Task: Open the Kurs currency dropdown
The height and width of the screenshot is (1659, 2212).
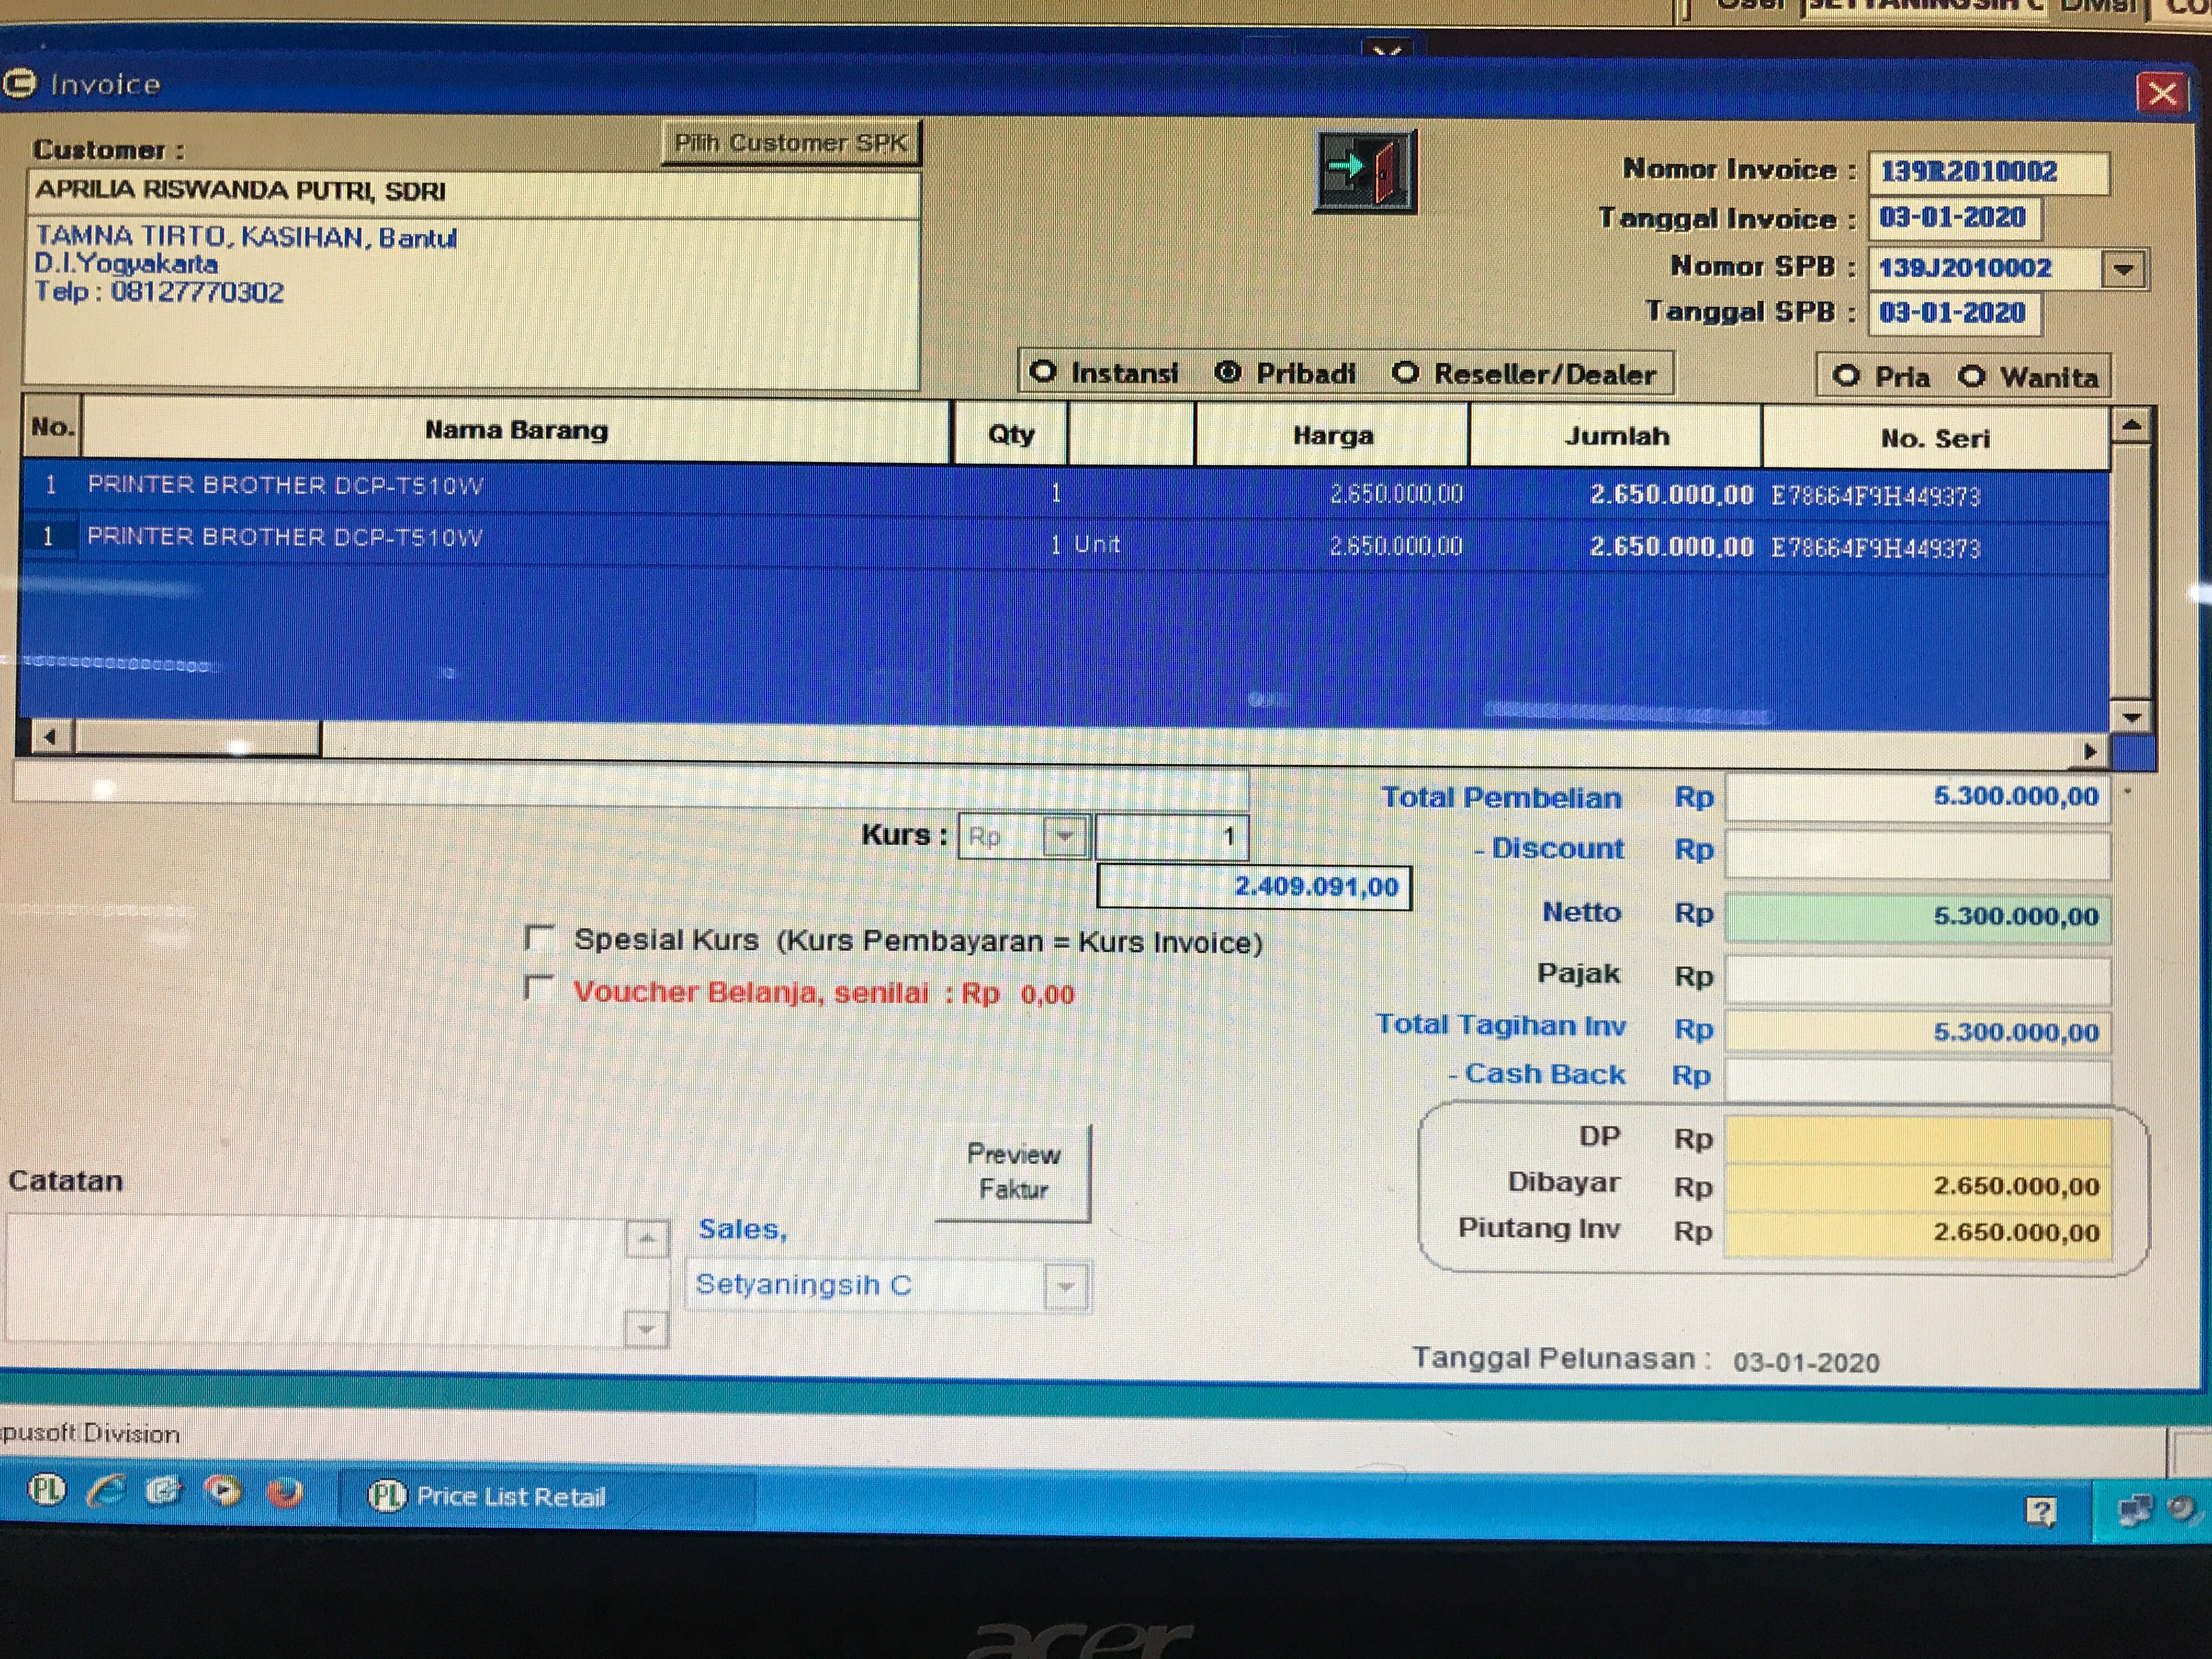Action: point(1065,836)
